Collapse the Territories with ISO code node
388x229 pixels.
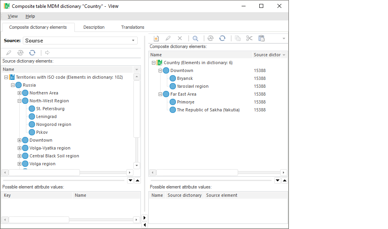(x=6, y=78)
